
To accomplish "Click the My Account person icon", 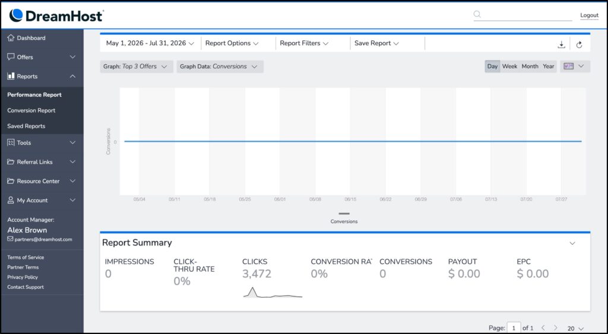I will (x=11, y=200).
